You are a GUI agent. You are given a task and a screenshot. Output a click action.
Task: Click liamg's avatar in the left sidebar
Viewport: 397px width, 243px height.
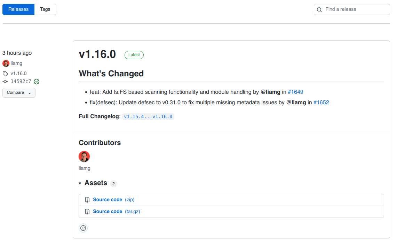pyautogui.click(x=6, y=63)
